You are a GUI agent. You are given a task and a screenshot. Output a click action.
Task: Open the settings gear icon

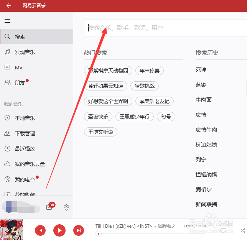coord(66,207)
